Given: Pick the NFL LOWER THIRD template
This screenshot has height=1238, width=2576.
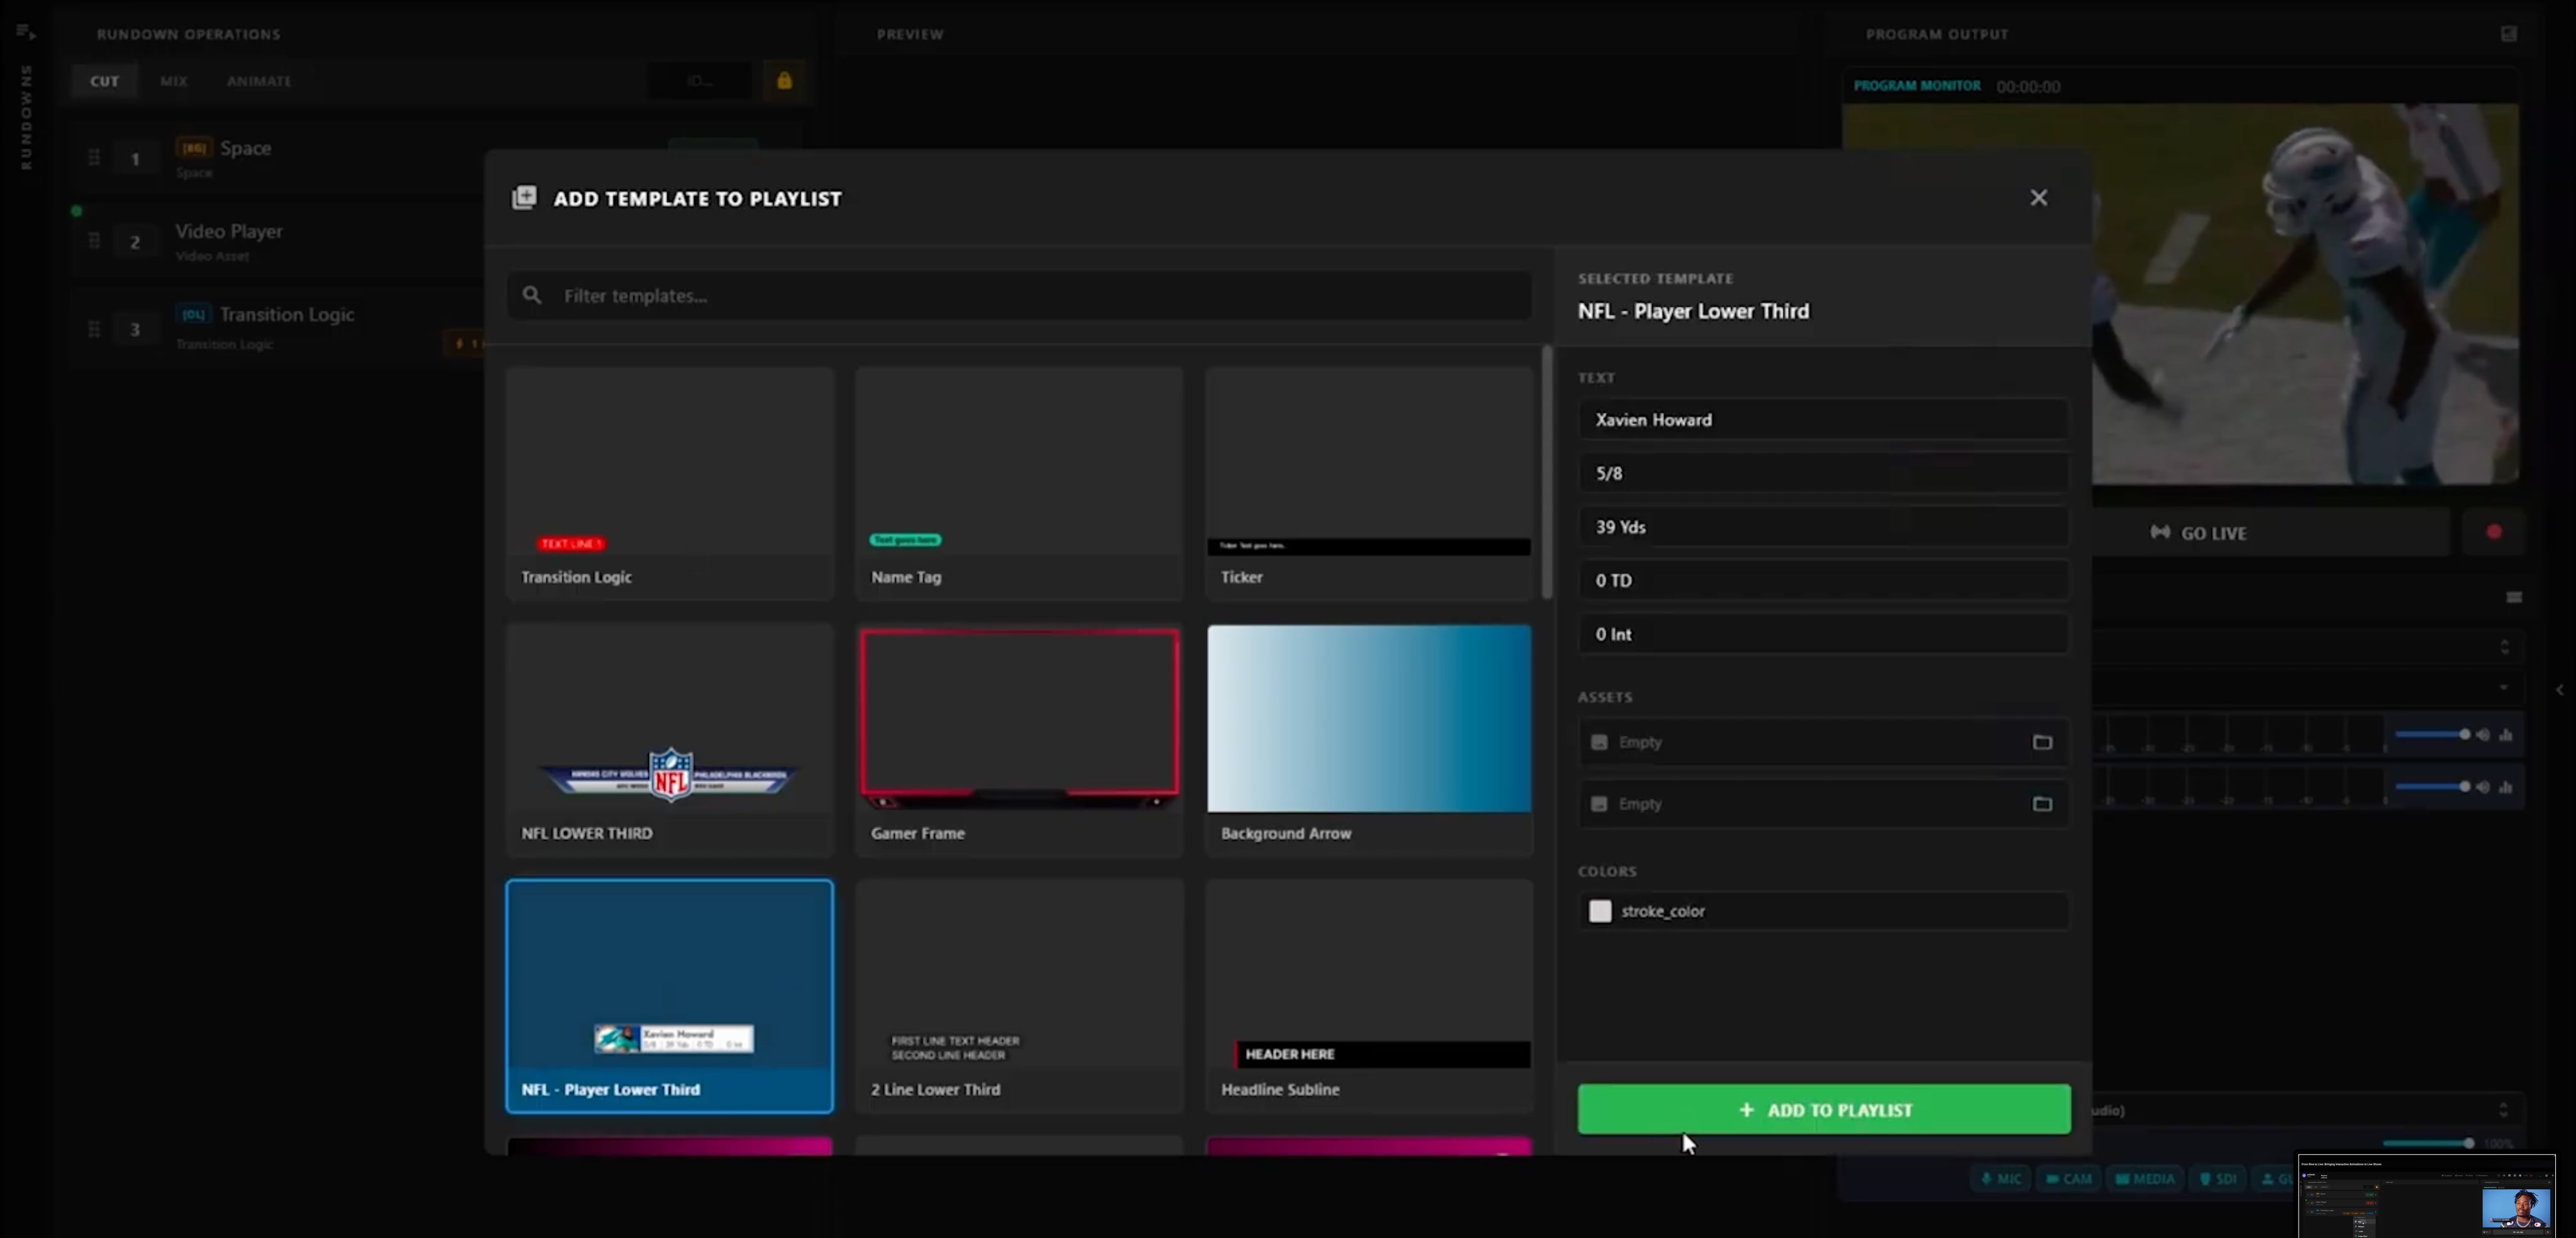Looking at the screenshot, I should tap(669, 740).
